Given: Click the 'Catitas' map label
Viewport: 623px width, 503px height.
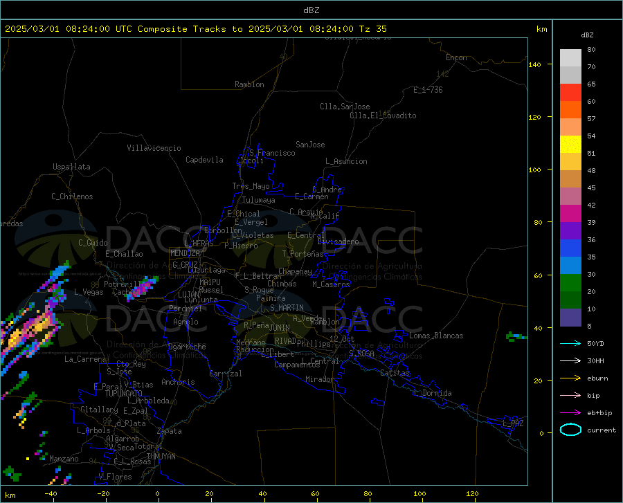Looking at the screenshot, I should coord(395,373).
